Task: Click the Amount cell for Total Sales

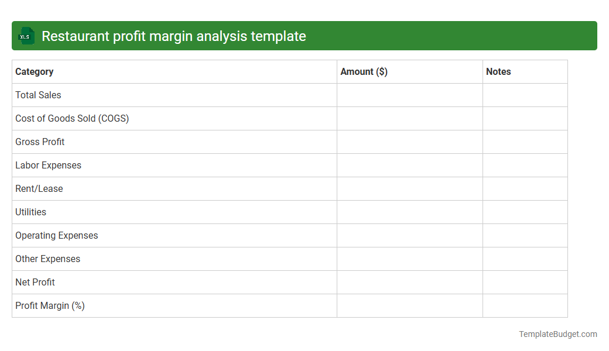Action: coord(409,95)
